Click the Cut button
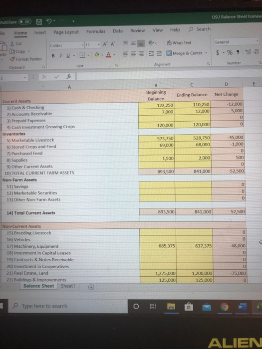 16,44
